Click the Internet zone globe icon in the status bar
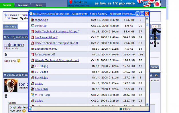Screen dimensions: 179x113 (x=121, y=109)
